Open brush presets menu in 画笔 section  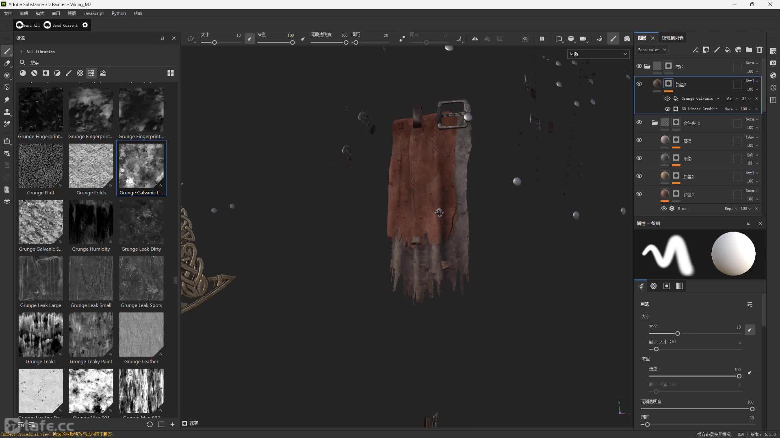coord(750,305)
